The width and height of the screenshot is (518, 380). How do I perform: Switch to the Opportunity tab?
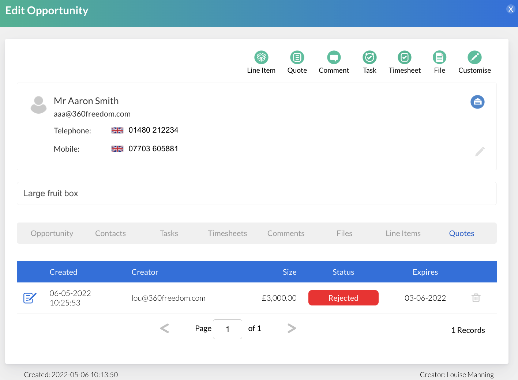tap(52, 233)
